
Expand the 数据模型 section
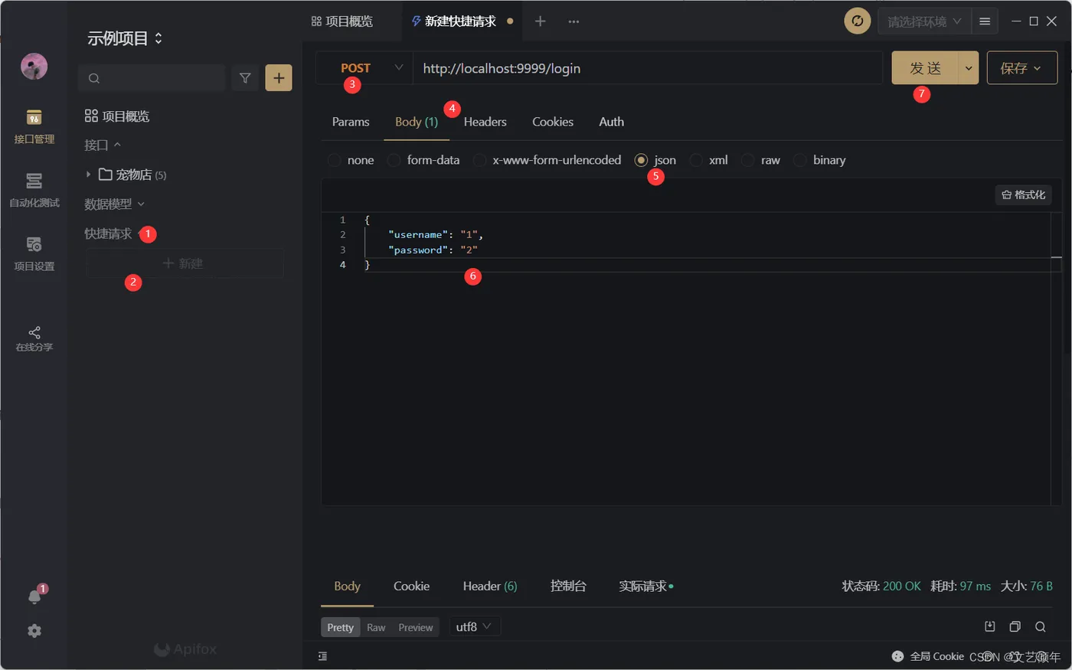114,204
